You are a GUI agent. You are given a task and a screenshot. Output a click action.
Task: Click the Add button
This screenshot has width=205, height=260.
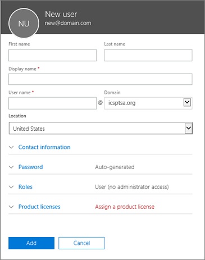pos(31,243)
